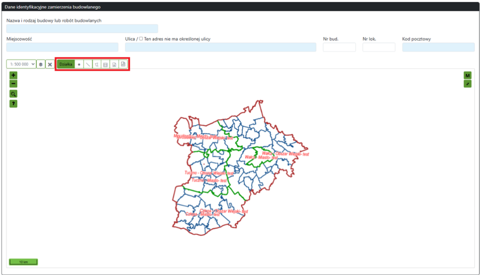The height and width of the screenshot is (275, 480).
Task: Toggle the M button on the map
Action: (467, 75)
